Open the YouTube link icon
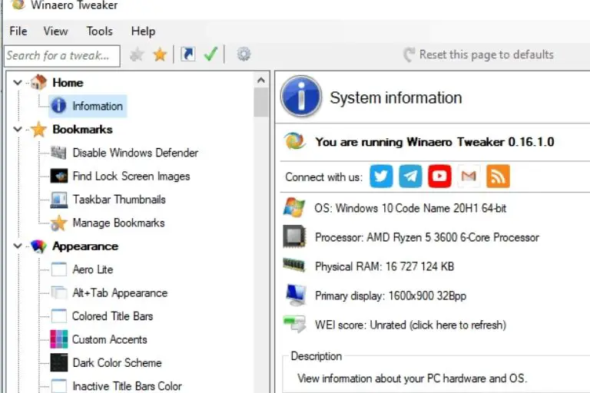590x393 pixels. tap(439, 176)
